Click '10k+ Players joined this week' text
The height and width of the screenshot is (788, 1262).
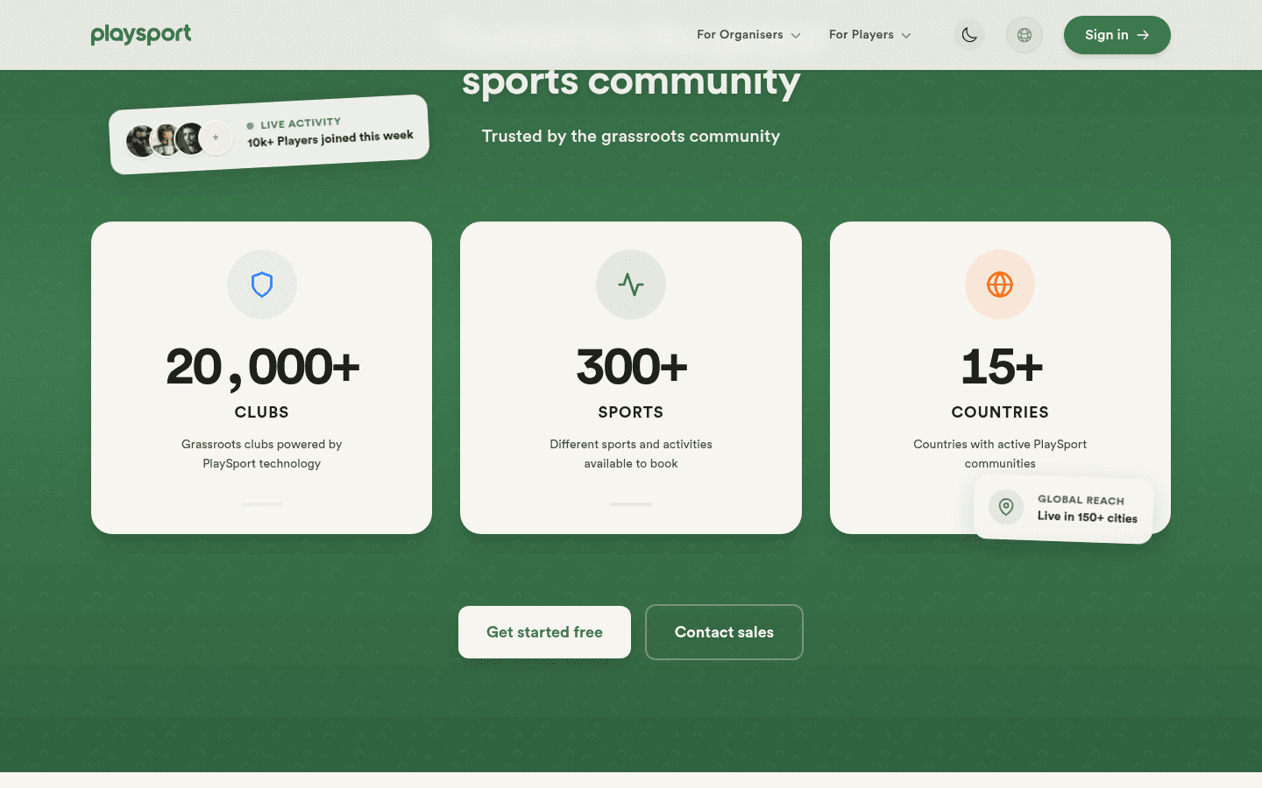coord(330,138)
